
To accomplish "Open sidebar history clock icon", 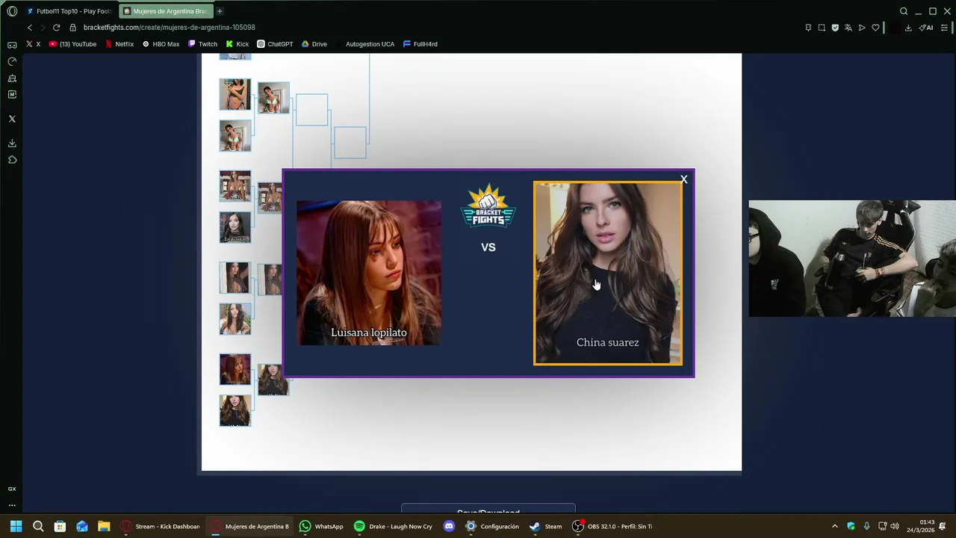I will [x=12, y=61].
